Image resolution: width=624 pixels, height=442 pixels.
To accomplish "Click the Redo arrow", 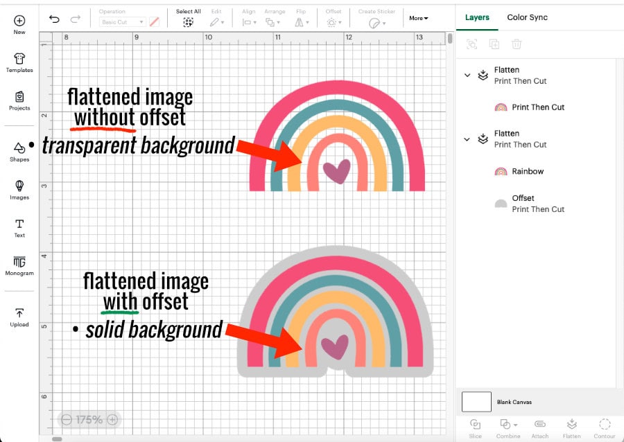I will pos(75,19).
